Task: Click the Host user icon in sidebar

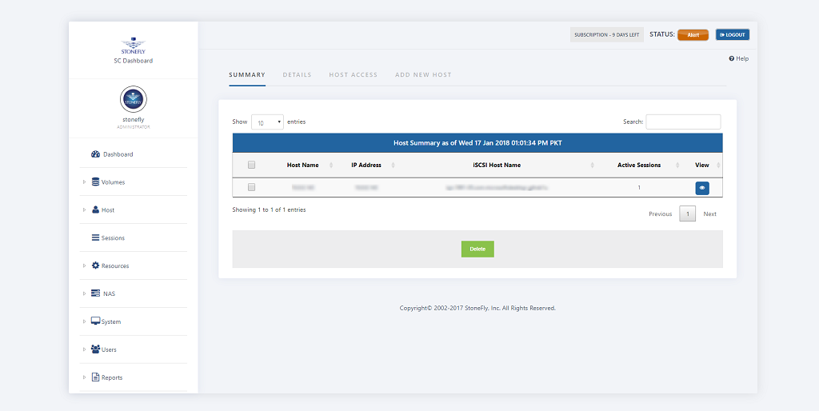Action: [96, 210]
